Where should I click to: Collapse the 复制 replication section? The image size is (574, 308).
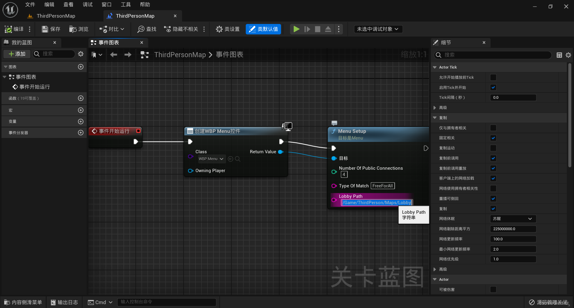(x=435, y=118)
